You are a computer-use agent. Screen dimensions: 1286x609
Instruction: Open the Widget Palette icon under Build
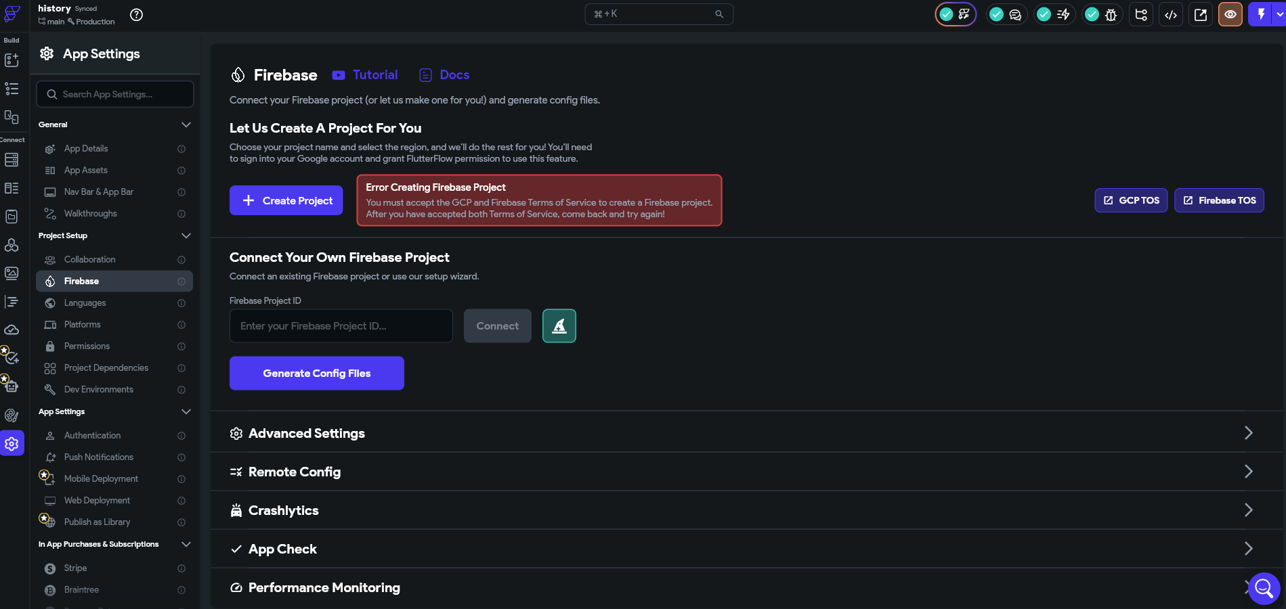[x=12, y=60]
